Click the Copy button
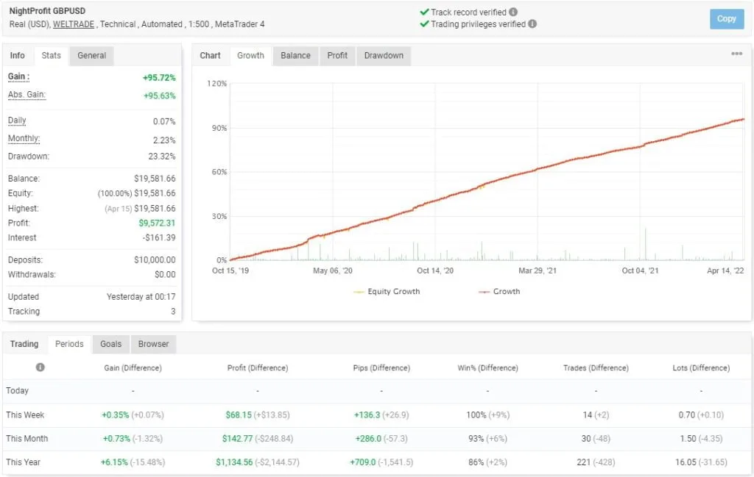The height and width of the screenshot is (477, 754). 727,19
